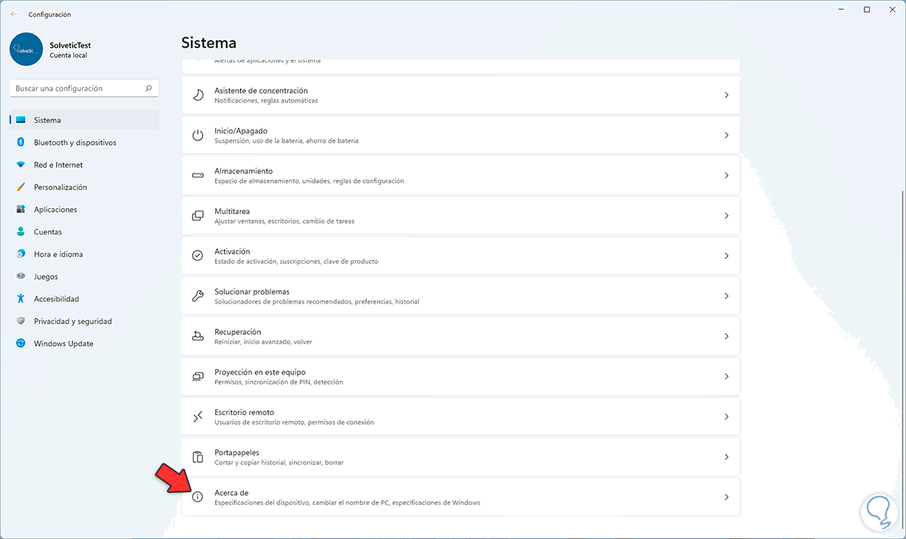Click the Portapapeles clipboard icon
This screenshot has height=539, width=906.
coord(198,457)
